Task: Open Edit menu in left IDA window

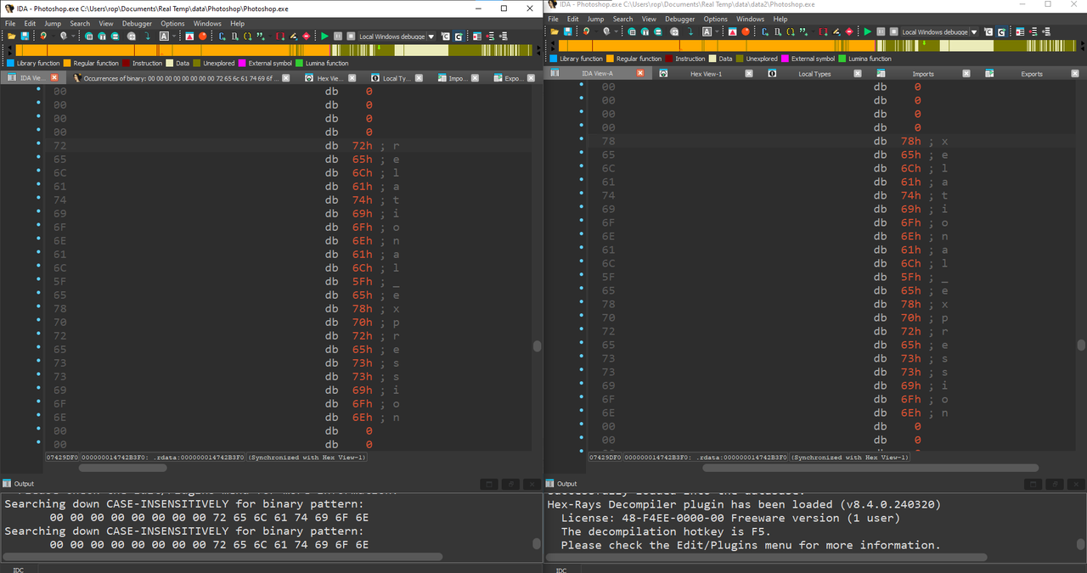Action: pyautogui.click(x=30, y=24)
